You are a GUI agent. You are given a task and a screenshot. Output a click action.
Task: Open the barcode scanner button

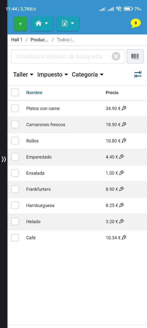pos(135,56)
